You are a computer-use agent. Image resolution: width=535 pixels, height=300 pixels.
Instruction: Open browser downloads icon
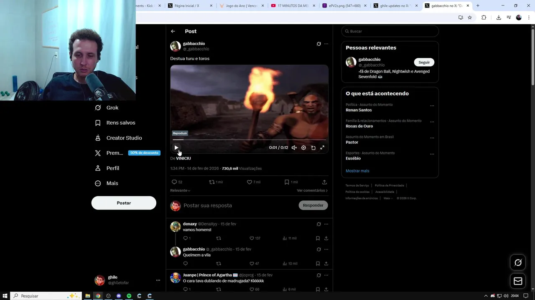coord(499,17)
